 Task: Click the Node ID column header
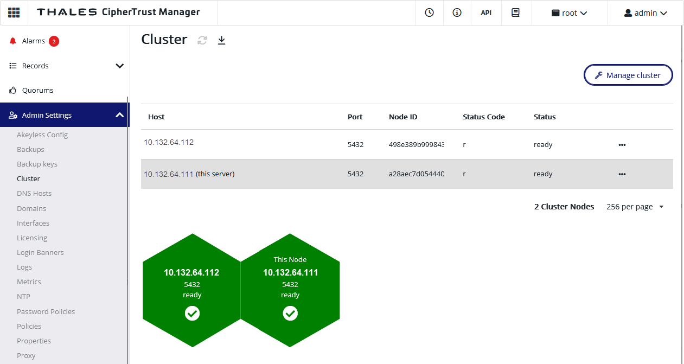[403, 117]
